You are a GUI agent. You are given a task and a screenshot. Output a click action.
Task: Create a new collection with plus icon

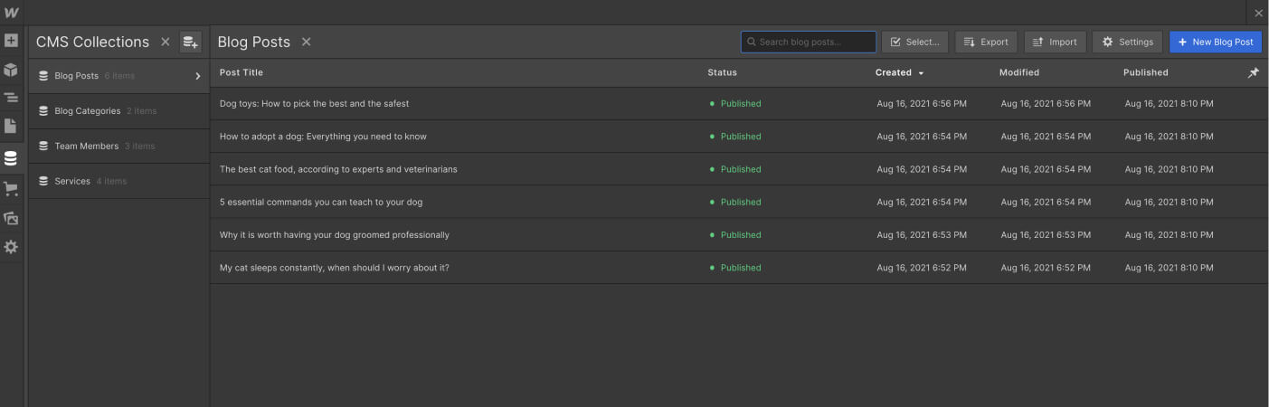click(190, 42)
